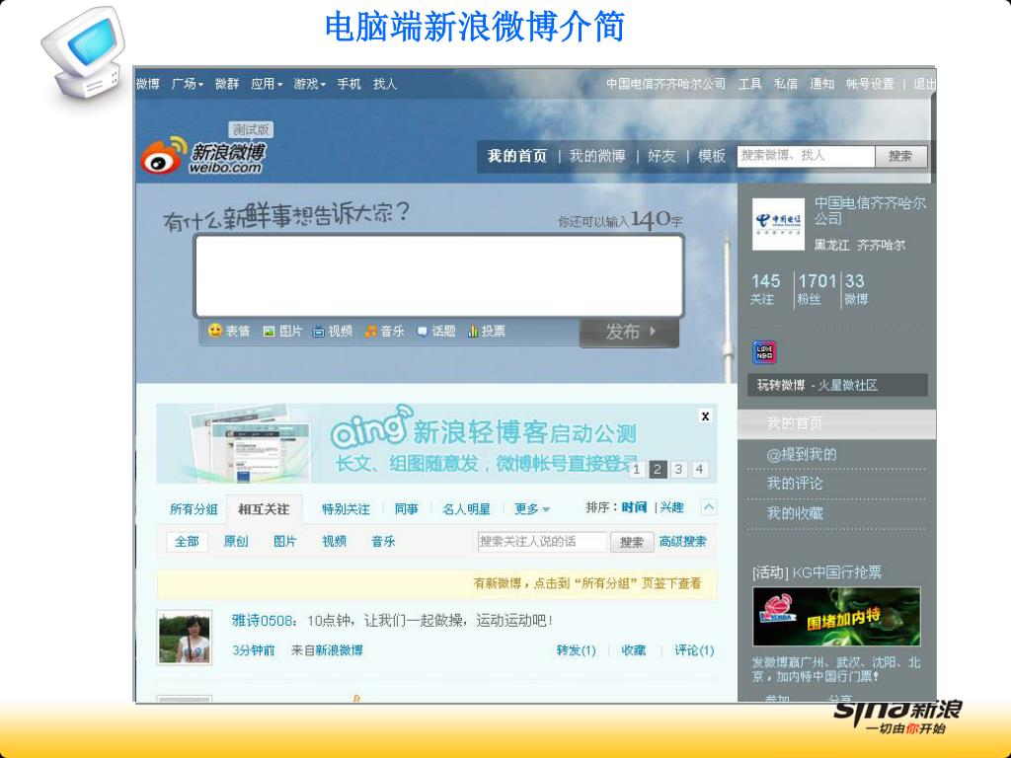1011x758 pixels.
Task: Filter feed by 音乐 posts
Action: click(383, 542)
